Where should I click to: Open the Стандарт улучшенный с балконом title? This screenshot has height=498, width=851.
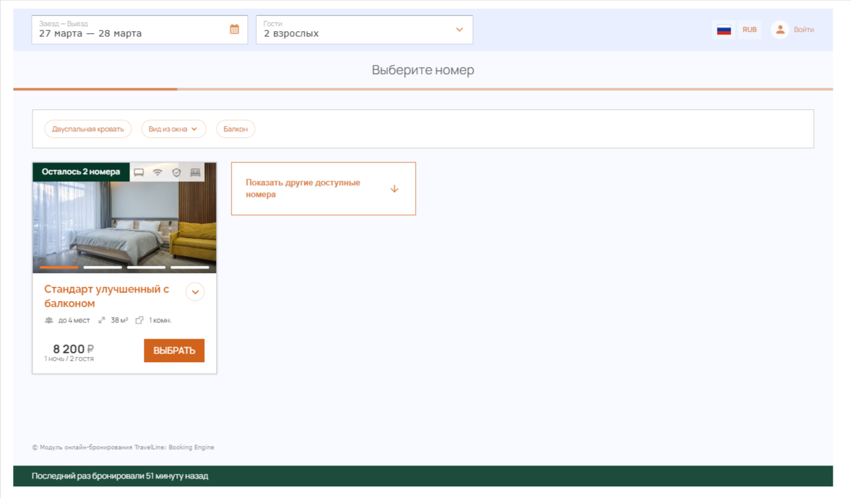(x=107, y=296)
